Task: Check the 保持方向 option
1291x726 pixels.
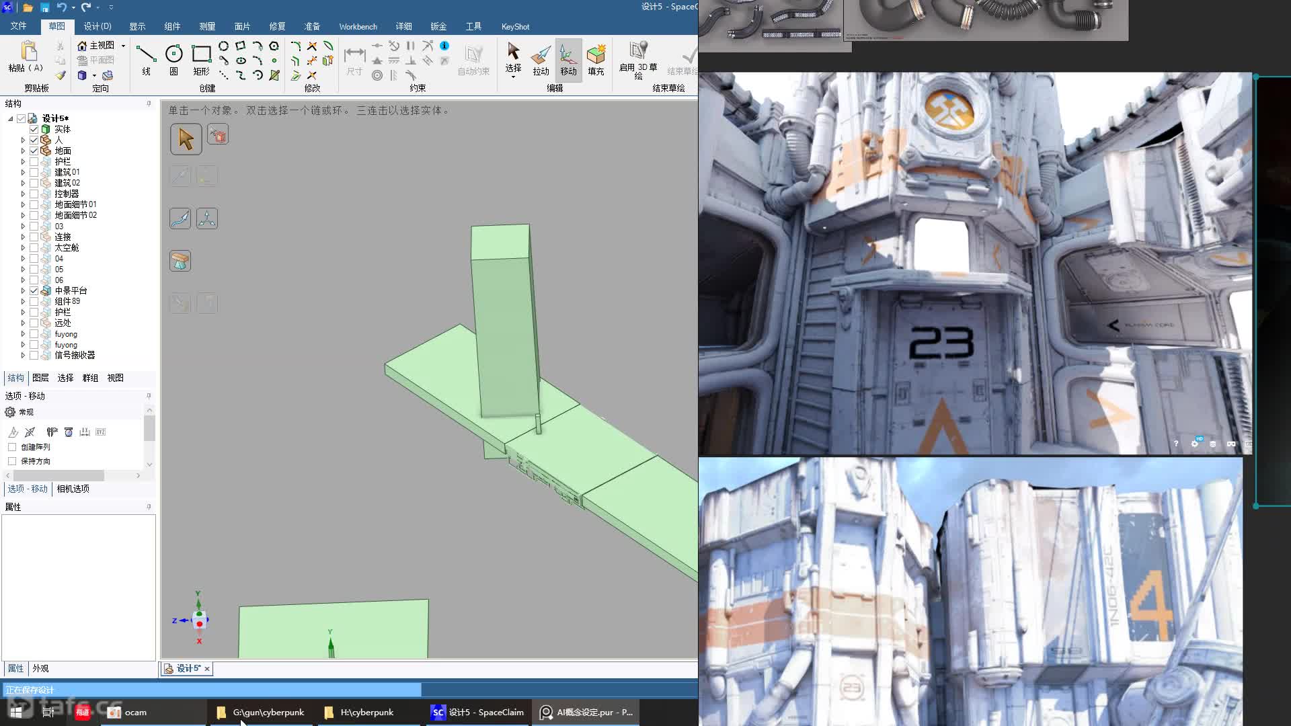Action: [12, 461]
